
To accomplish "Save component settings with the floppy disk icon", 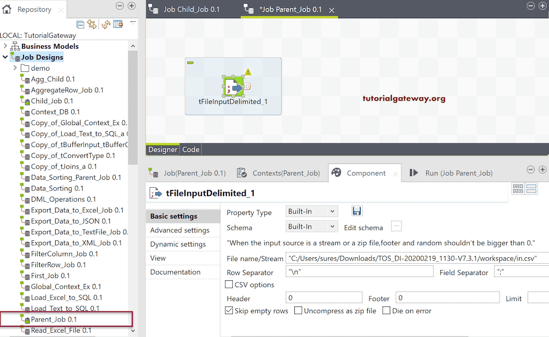I will [357, 211].
